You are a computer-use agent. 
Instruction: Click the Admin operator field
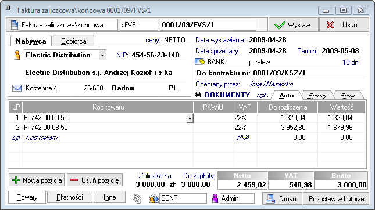click(x=237, y=198)
